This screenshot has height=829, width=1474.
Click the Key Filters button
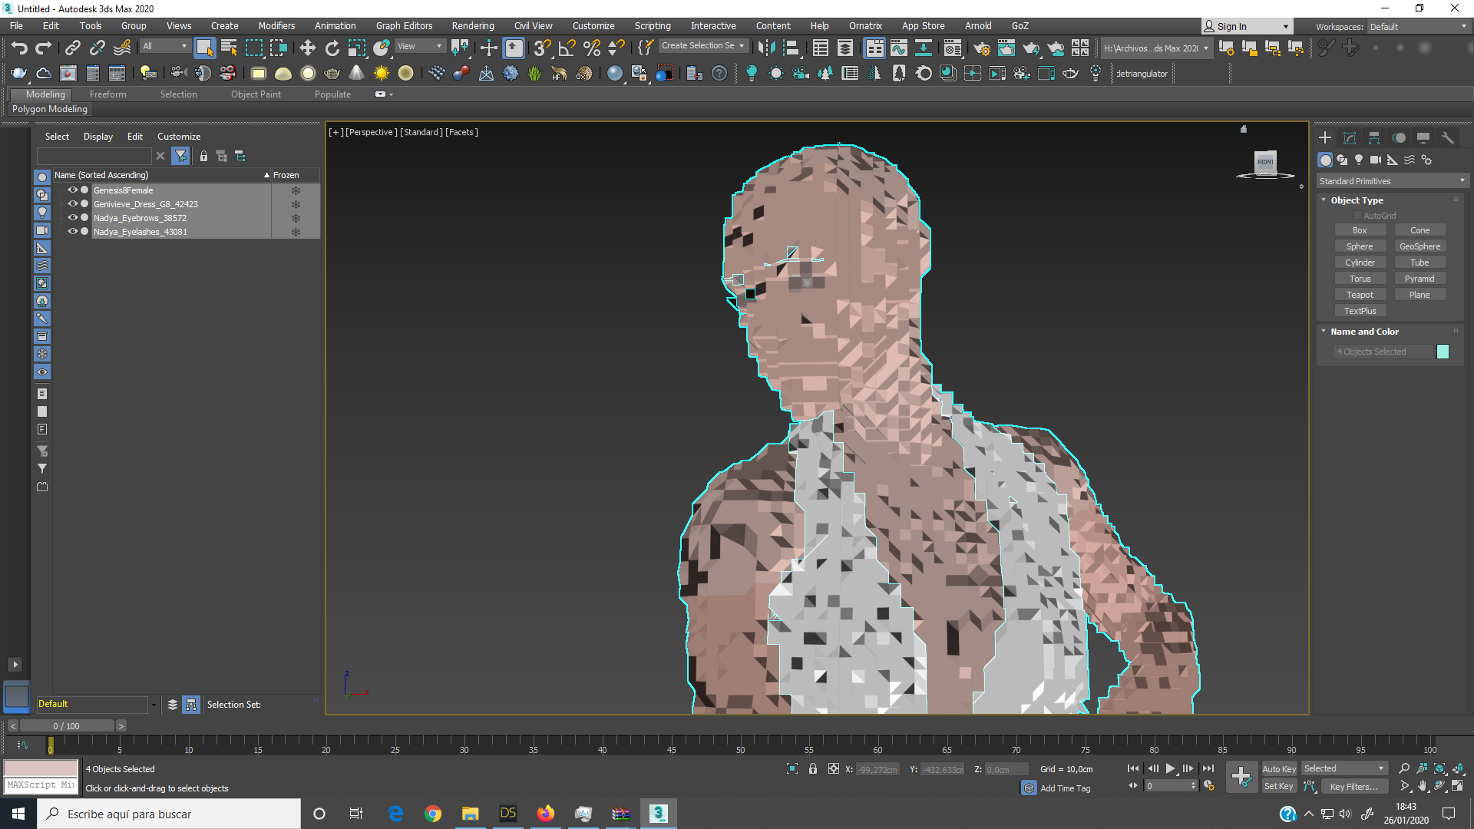[1353, 786]
